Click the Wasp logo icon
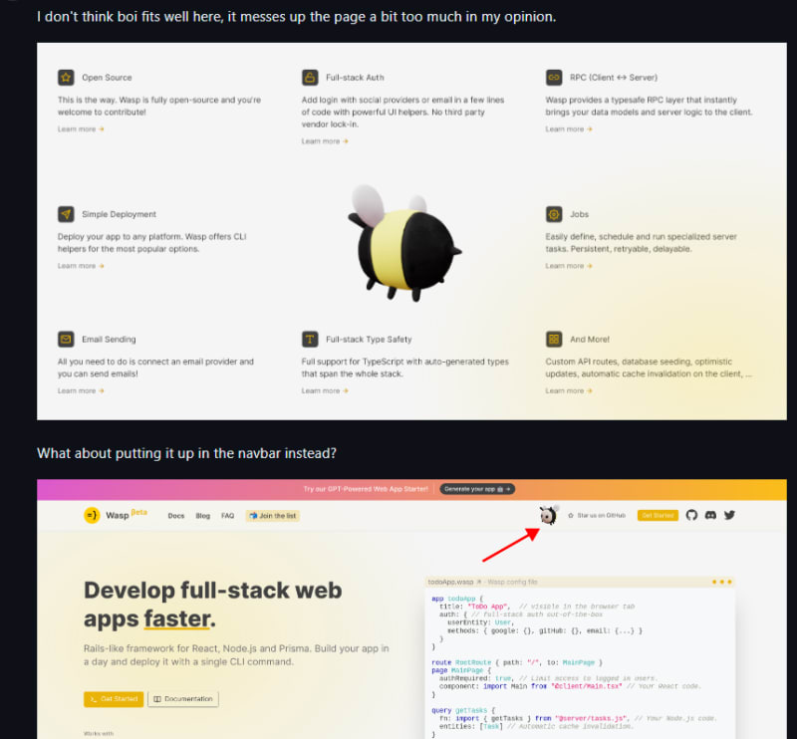The height and width of the screenshot is (739, 797). pyautogui.click(x=92, y=515)
